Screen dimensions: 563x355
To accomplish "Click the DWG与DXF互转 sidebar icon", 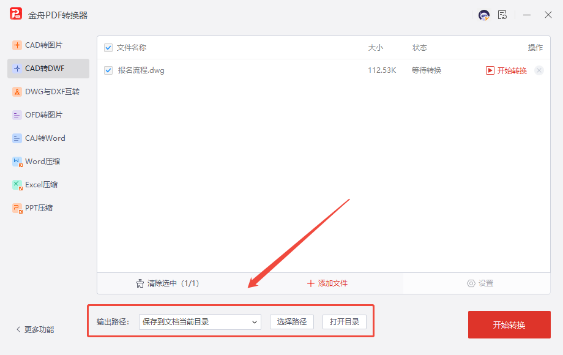I will click(17, 92).
